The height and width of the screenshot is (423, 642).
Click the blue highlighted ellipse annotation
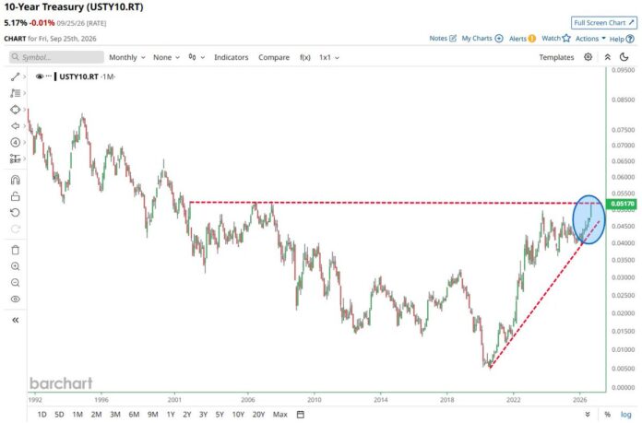tap(588, 219)
